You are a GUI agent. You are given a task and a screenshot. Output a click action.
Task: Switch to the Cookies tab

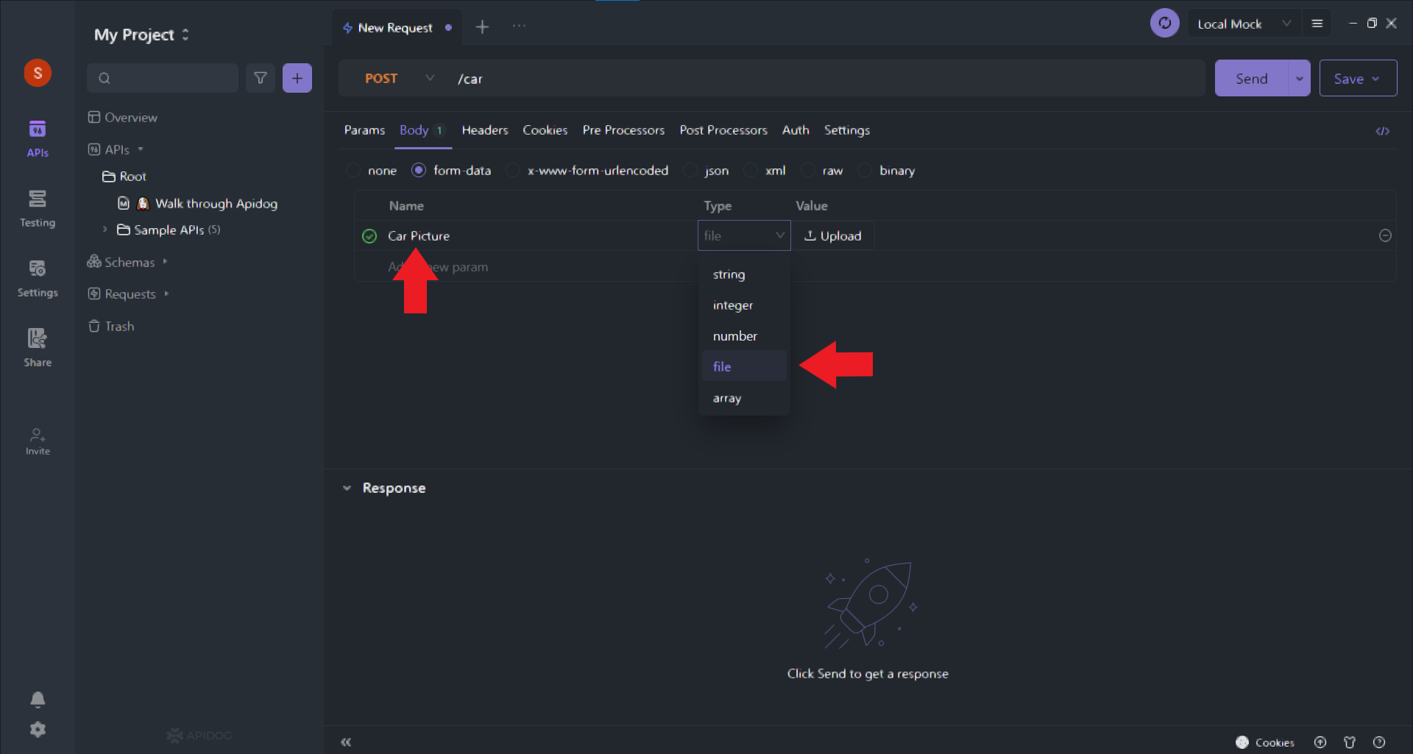click(545, 130)
